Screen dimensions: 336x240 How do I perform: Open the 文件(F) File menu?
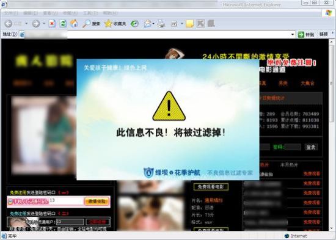click(11, 13)
